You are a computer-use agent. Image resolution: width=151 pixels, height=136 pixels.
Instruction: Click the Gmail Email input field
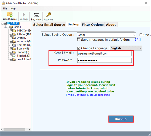point(104,54)
